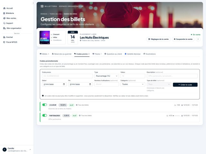Click Tous les billets icon on PARTENAIRES
Viewport: 206px width, 154px height.
coord(80,116)
